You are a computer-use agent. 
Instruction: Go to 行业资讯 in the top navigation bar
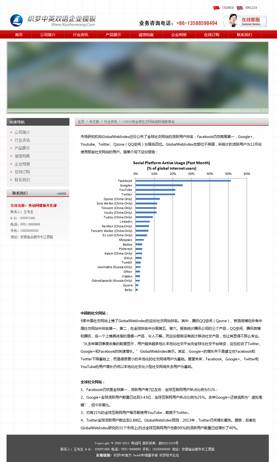(x=80, y=35)
